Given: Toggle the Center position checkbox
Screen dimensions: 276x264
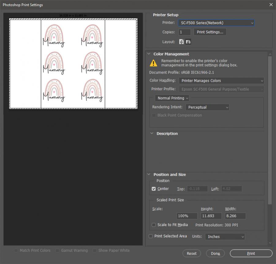Looking at the screenshot, I should (x=154, y=189).
